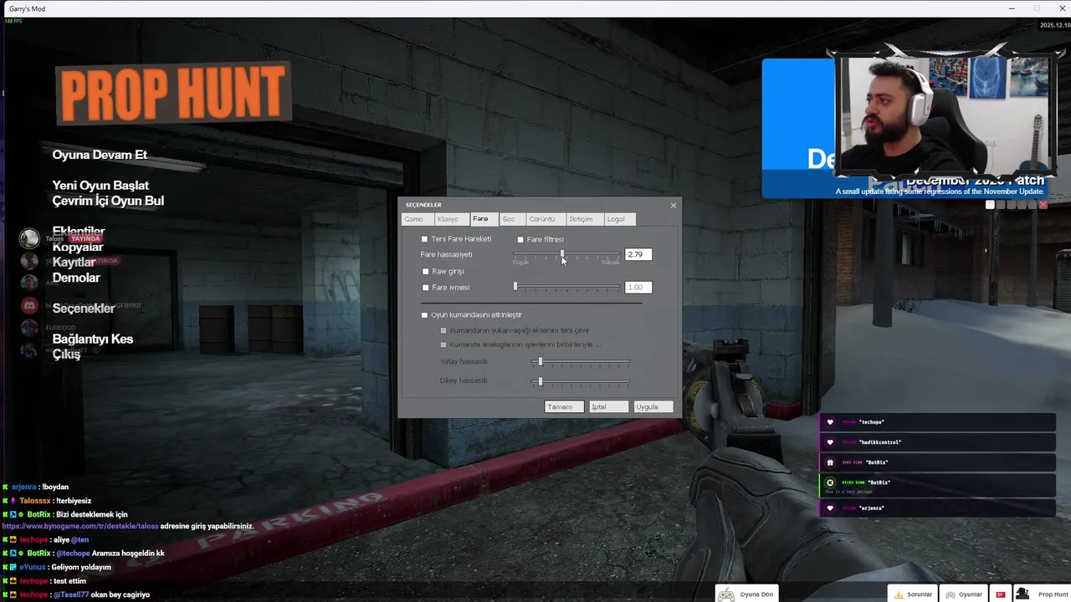Click the Discord avatar in the overlay list

pos(29,306)
